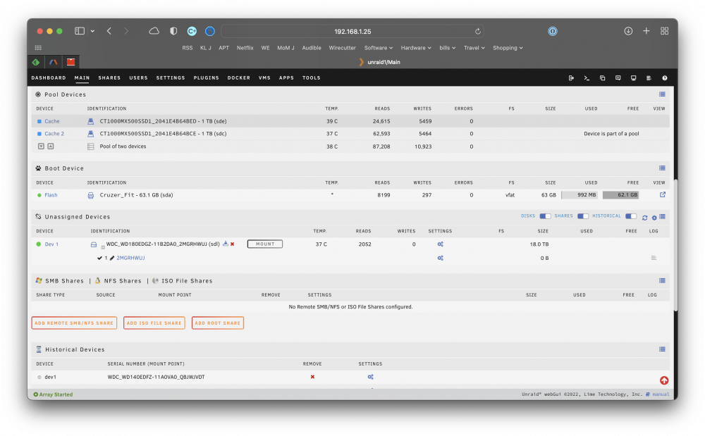Image resolution: width=705 pixels, height=436 pixels.
Task: Open the Safari tab overview grid icon
Action: 664,31
